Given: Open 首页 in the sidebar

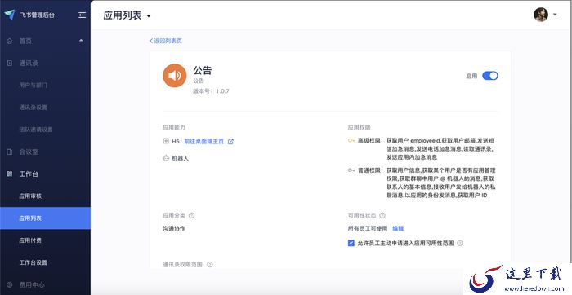Looking at the screenshot, I should point(25,41).
